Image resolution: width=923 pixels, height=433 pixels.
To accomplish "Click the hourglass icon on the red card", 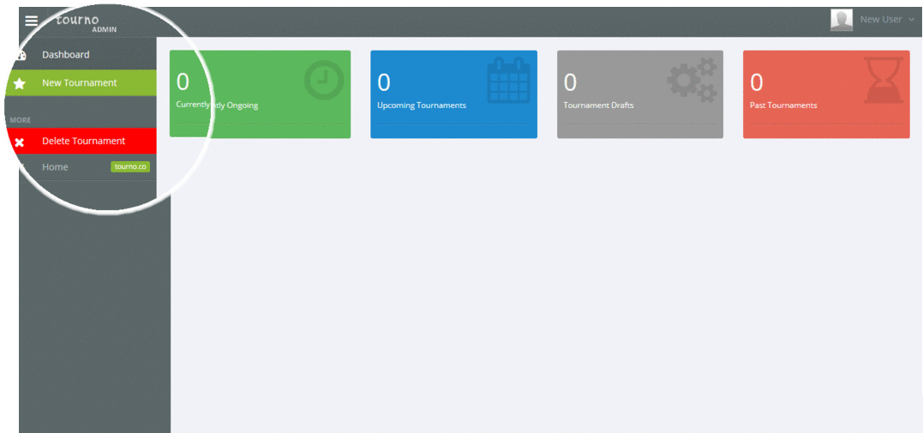I will pyautogui.click(x=882, y=81).
